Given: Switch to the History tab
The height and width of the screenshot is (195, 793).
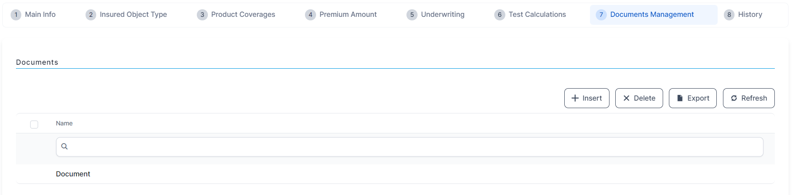Looking at the screenshot, I should [x=750, y=15].
